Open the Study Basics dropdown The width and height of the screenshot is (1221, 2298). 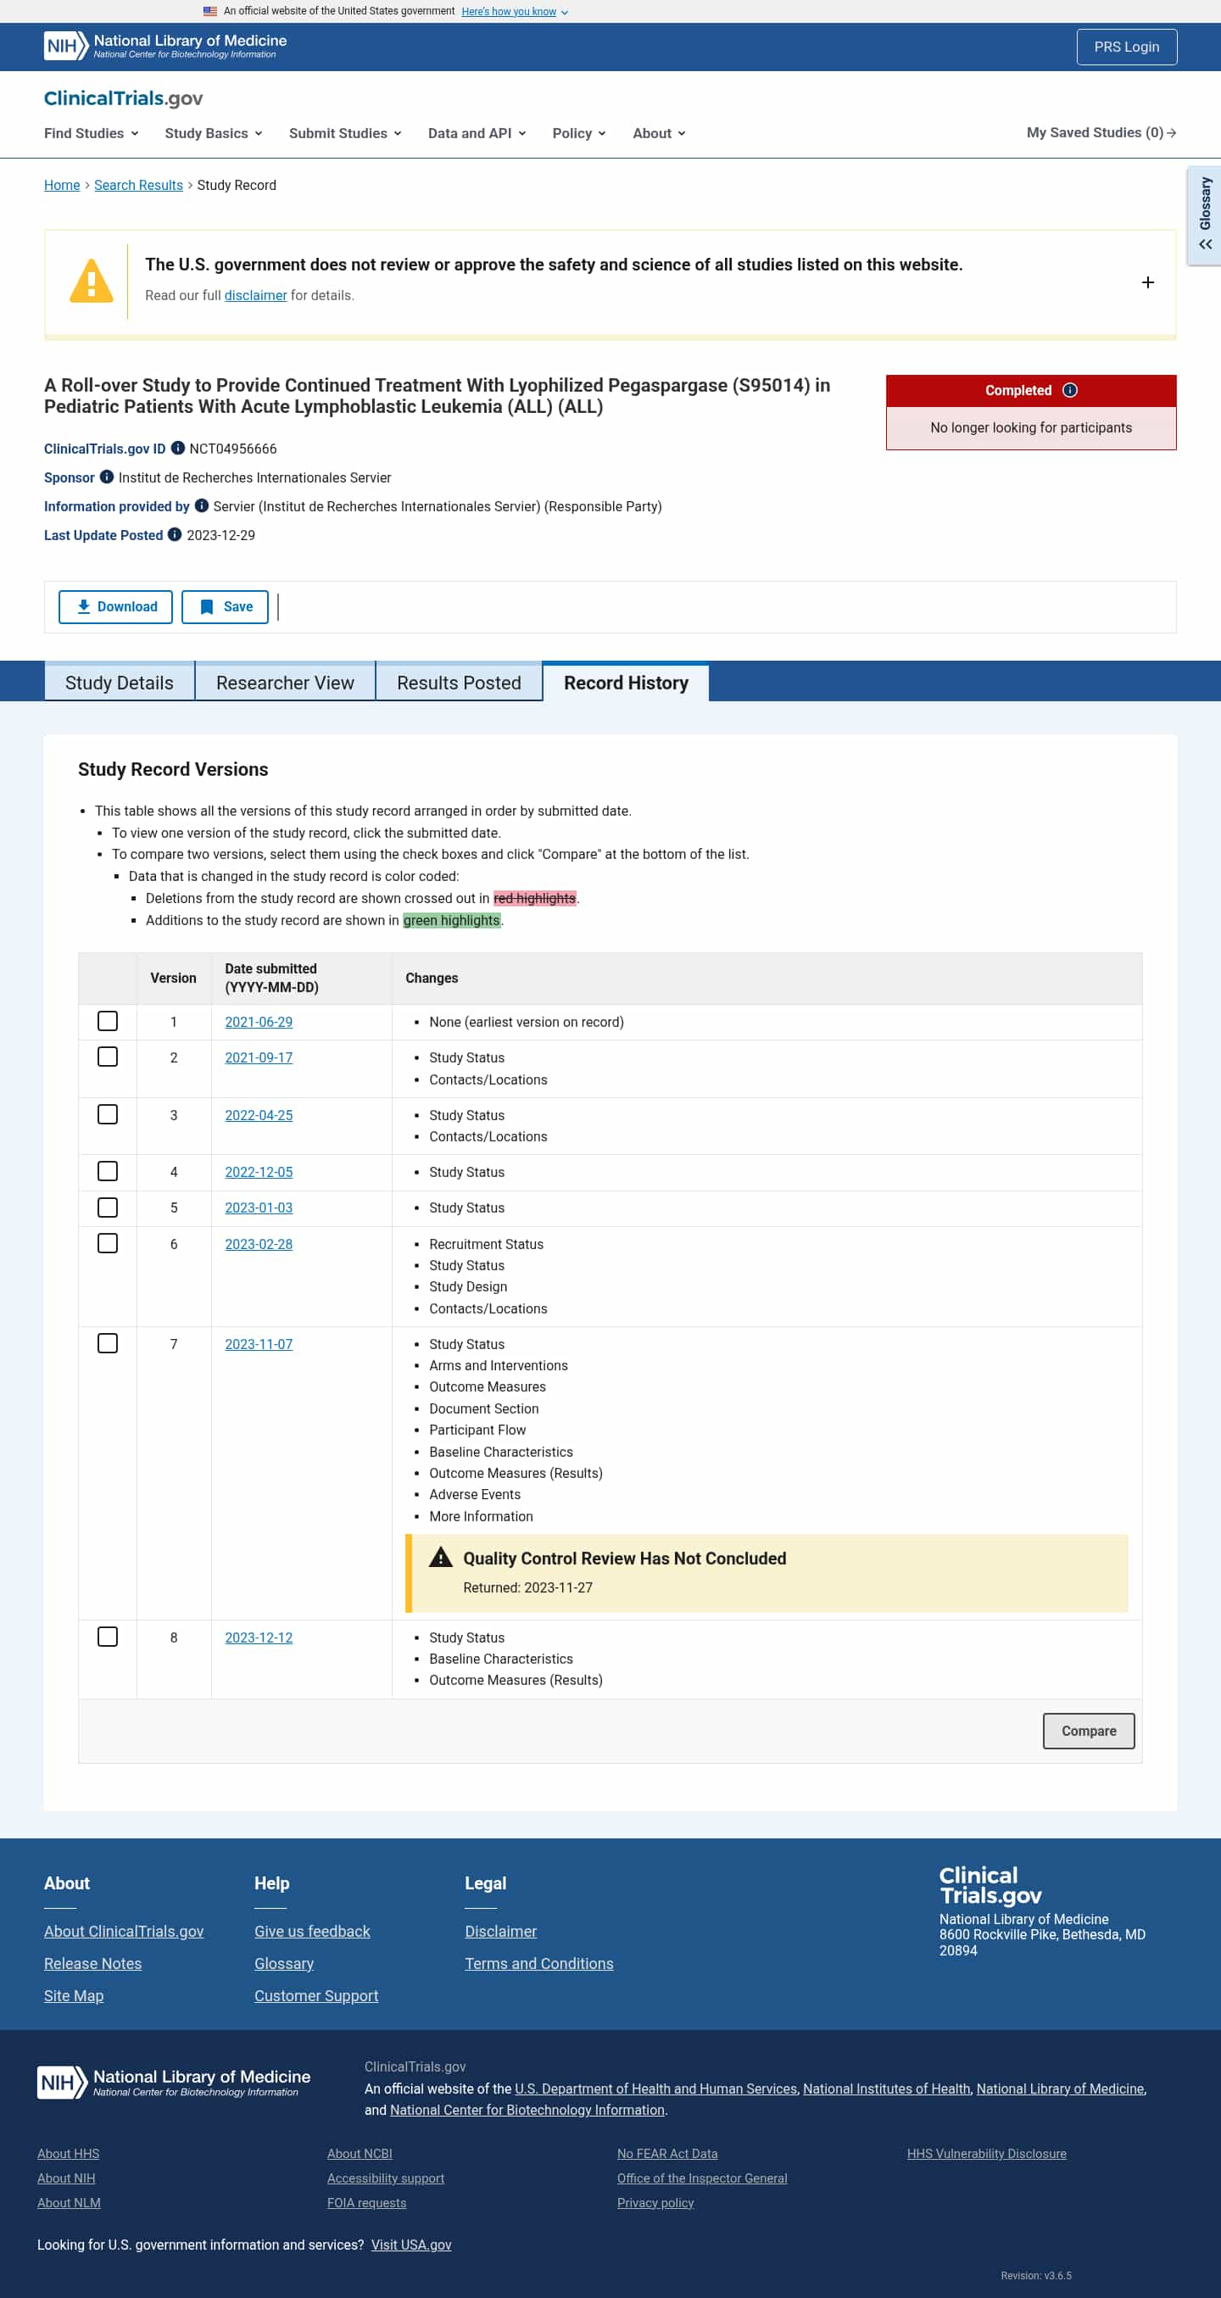[x=213, y=133]
